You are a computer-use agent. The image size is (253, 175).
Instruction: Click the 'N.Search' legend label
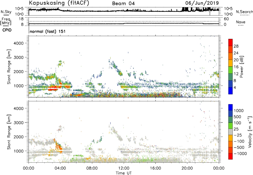[244, 12]
